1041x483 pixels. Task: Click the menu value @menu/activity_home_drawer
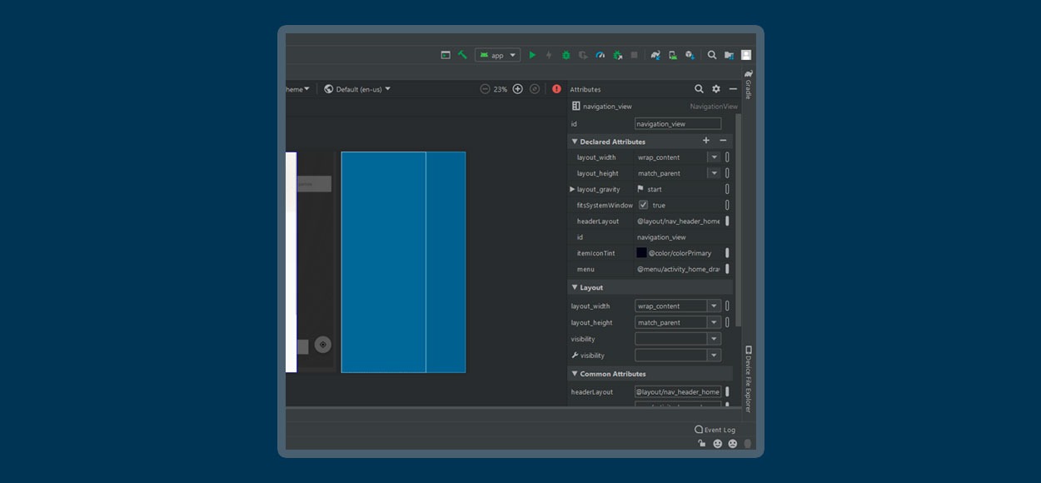[x=679, y=269]
